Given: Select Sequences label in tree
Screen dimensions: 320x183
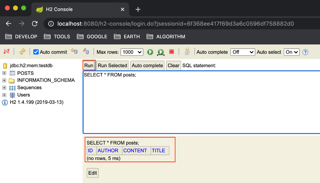Looking at the screenshot, I should coord(29,88).
